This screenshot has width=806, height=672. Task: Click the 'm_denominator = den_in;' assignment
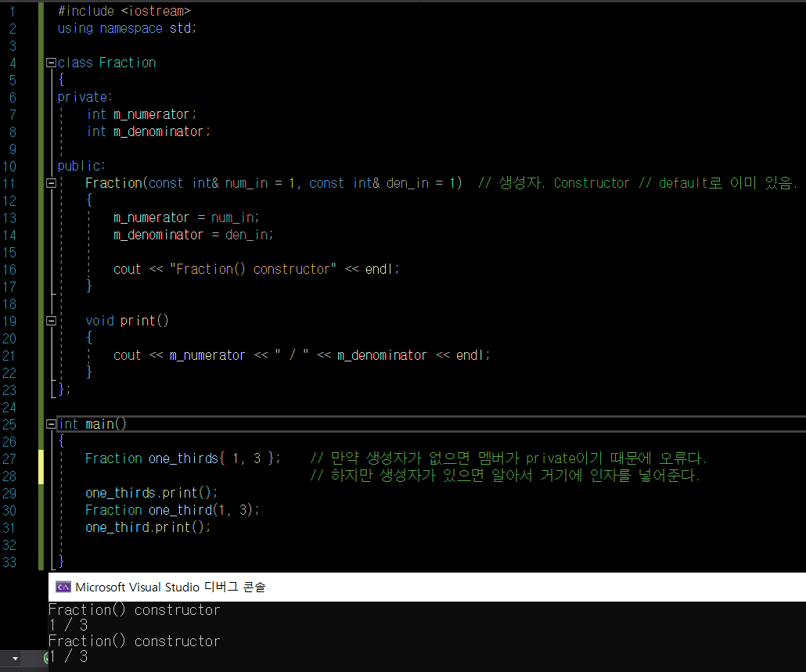pyautogui.click(x=193, y=235)
